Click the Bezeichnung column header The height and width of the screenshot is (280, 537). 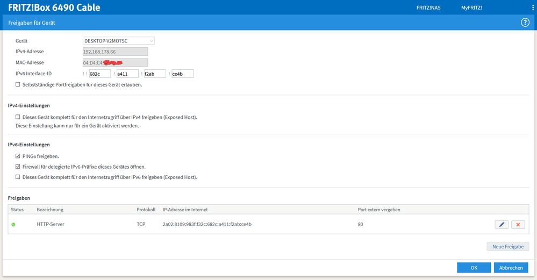tap(50, 210)
